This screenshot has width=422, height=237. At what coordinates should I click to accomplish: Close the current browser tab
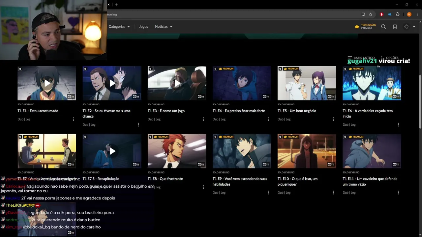(108, 5)
